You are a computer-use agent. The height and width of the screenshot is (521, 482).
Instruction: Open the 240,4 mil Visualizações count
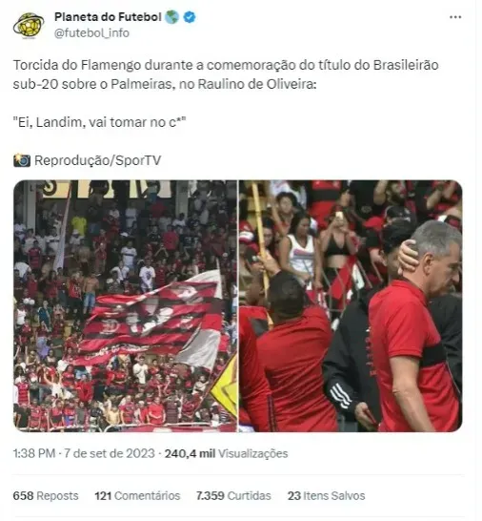pos(227,453)
